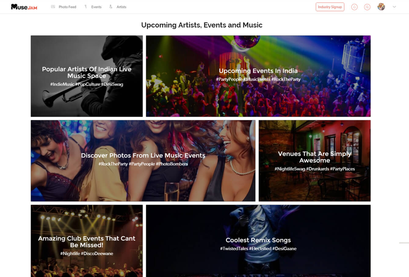Open Venues That Are Simply Awesome tile
The height and width of the screenshot is (277, 409).
point(314,161)
